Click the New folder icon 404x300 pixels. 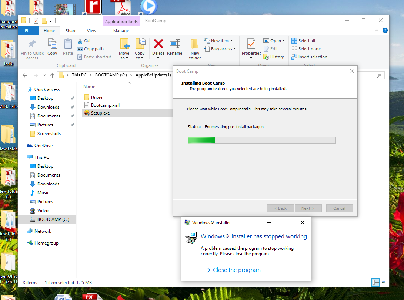tap(194, 44)
